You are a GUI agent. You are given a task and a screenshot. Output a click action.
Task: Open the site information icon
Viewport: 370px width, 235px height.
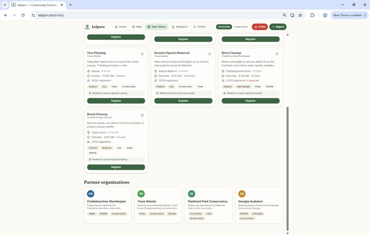[x=34, y=15]
